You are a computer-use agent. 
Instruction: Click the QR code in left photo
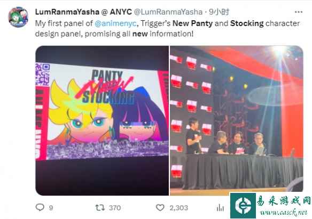click(42, 74)
